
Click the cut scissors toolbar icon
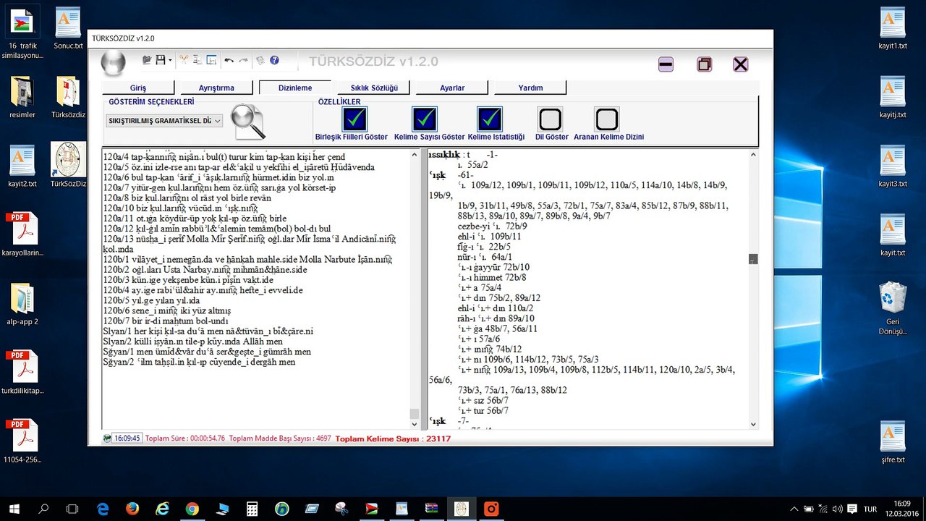click(184, 60)
